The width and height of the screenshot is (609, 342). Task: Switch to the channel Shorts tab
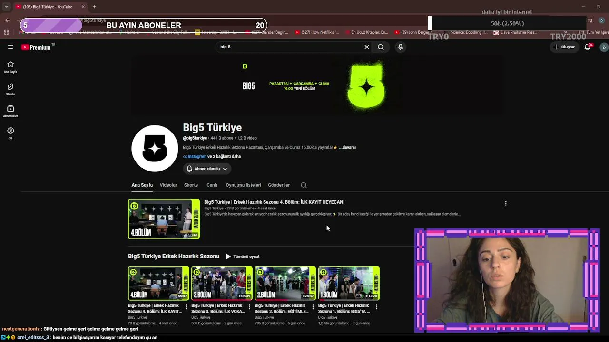[191, 185]
